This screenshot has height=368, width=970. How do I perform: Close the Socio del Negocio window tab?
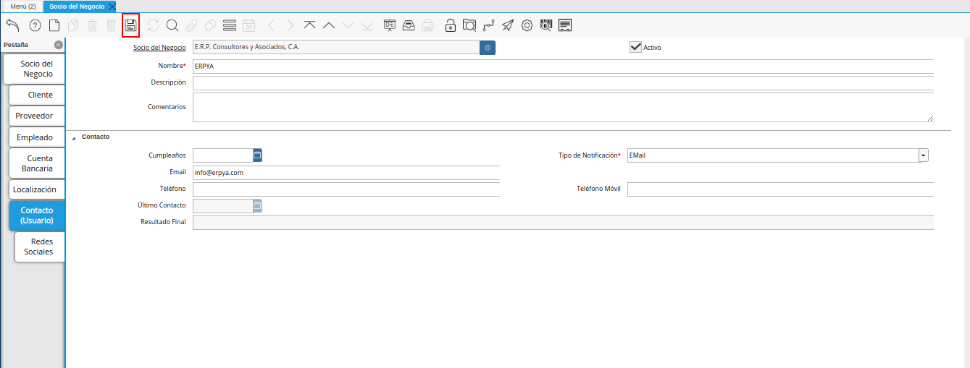112,6
